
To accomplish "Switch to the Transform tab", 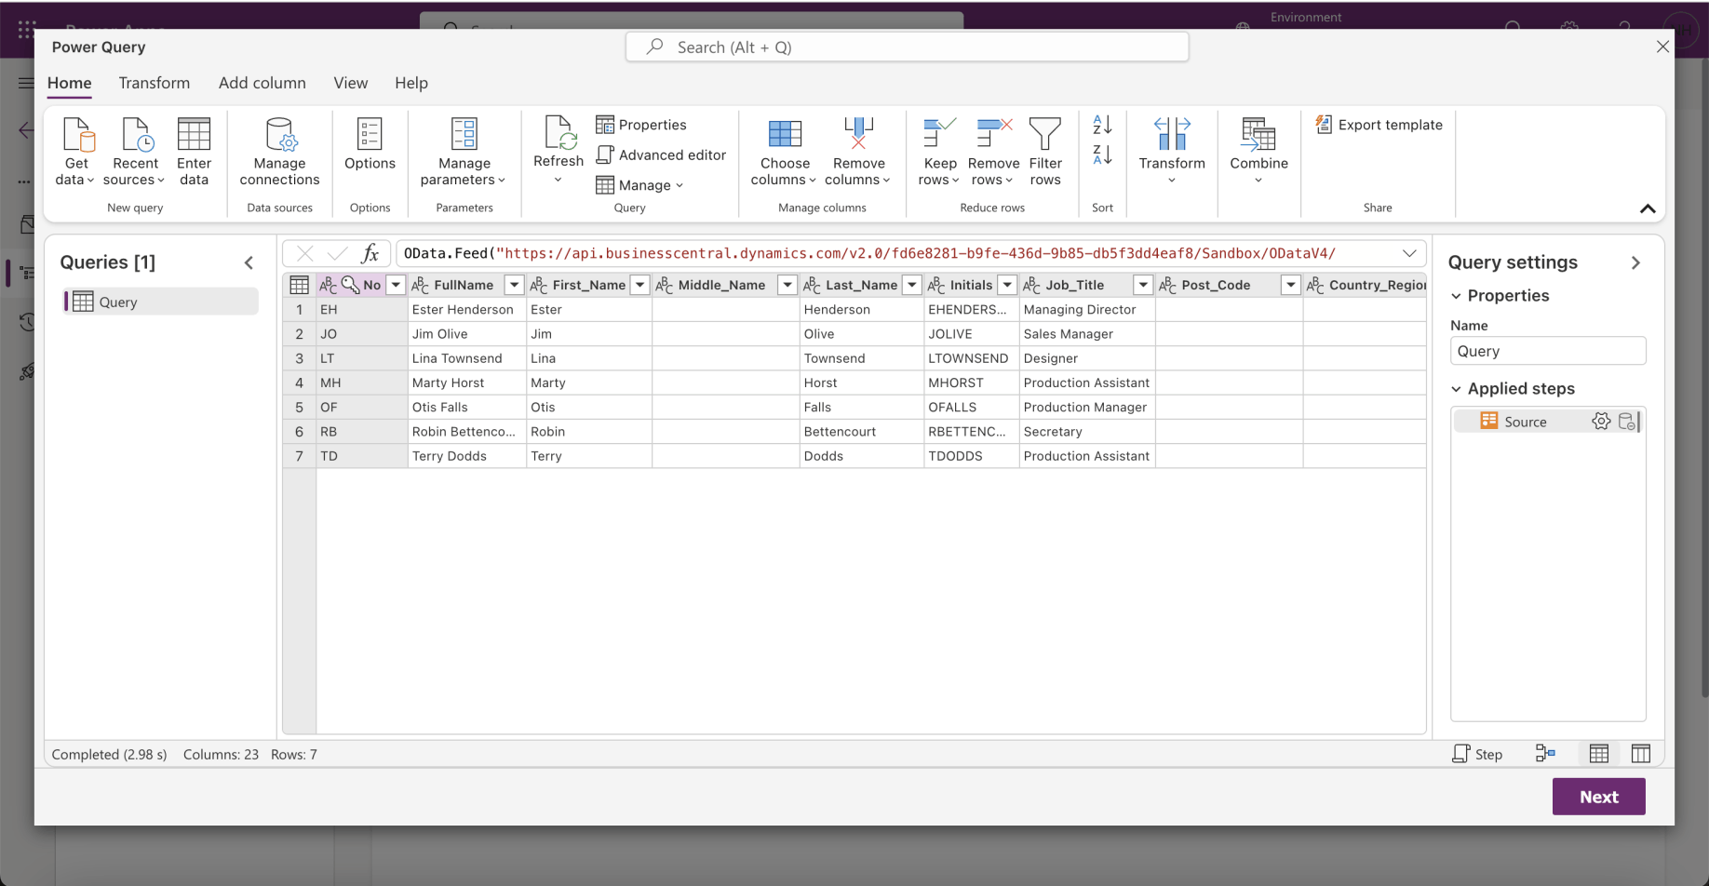I will point(155,83).
